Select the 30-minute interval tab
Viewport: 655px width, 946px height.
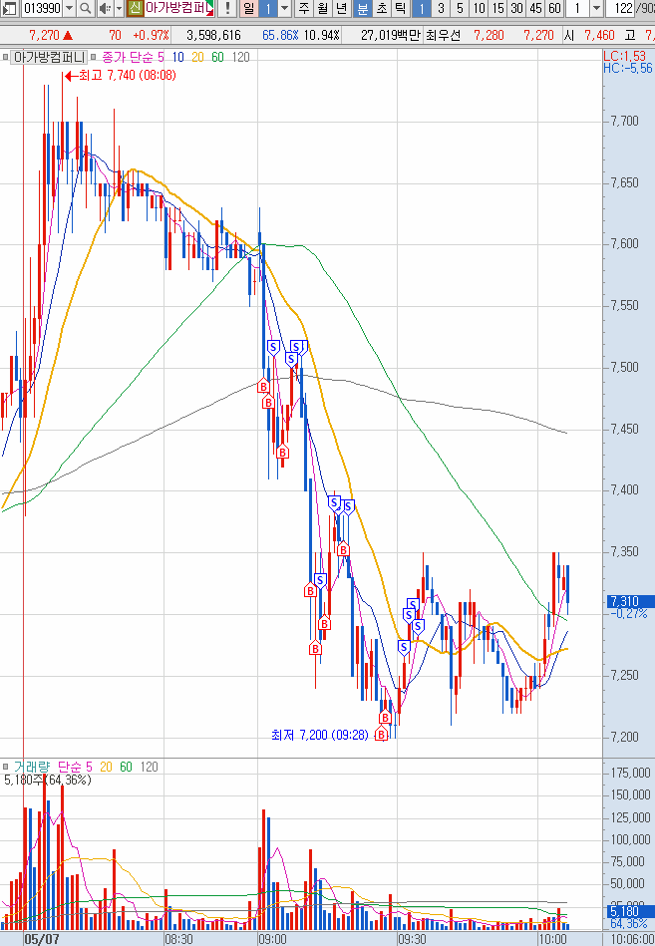(x=515, y=9)
